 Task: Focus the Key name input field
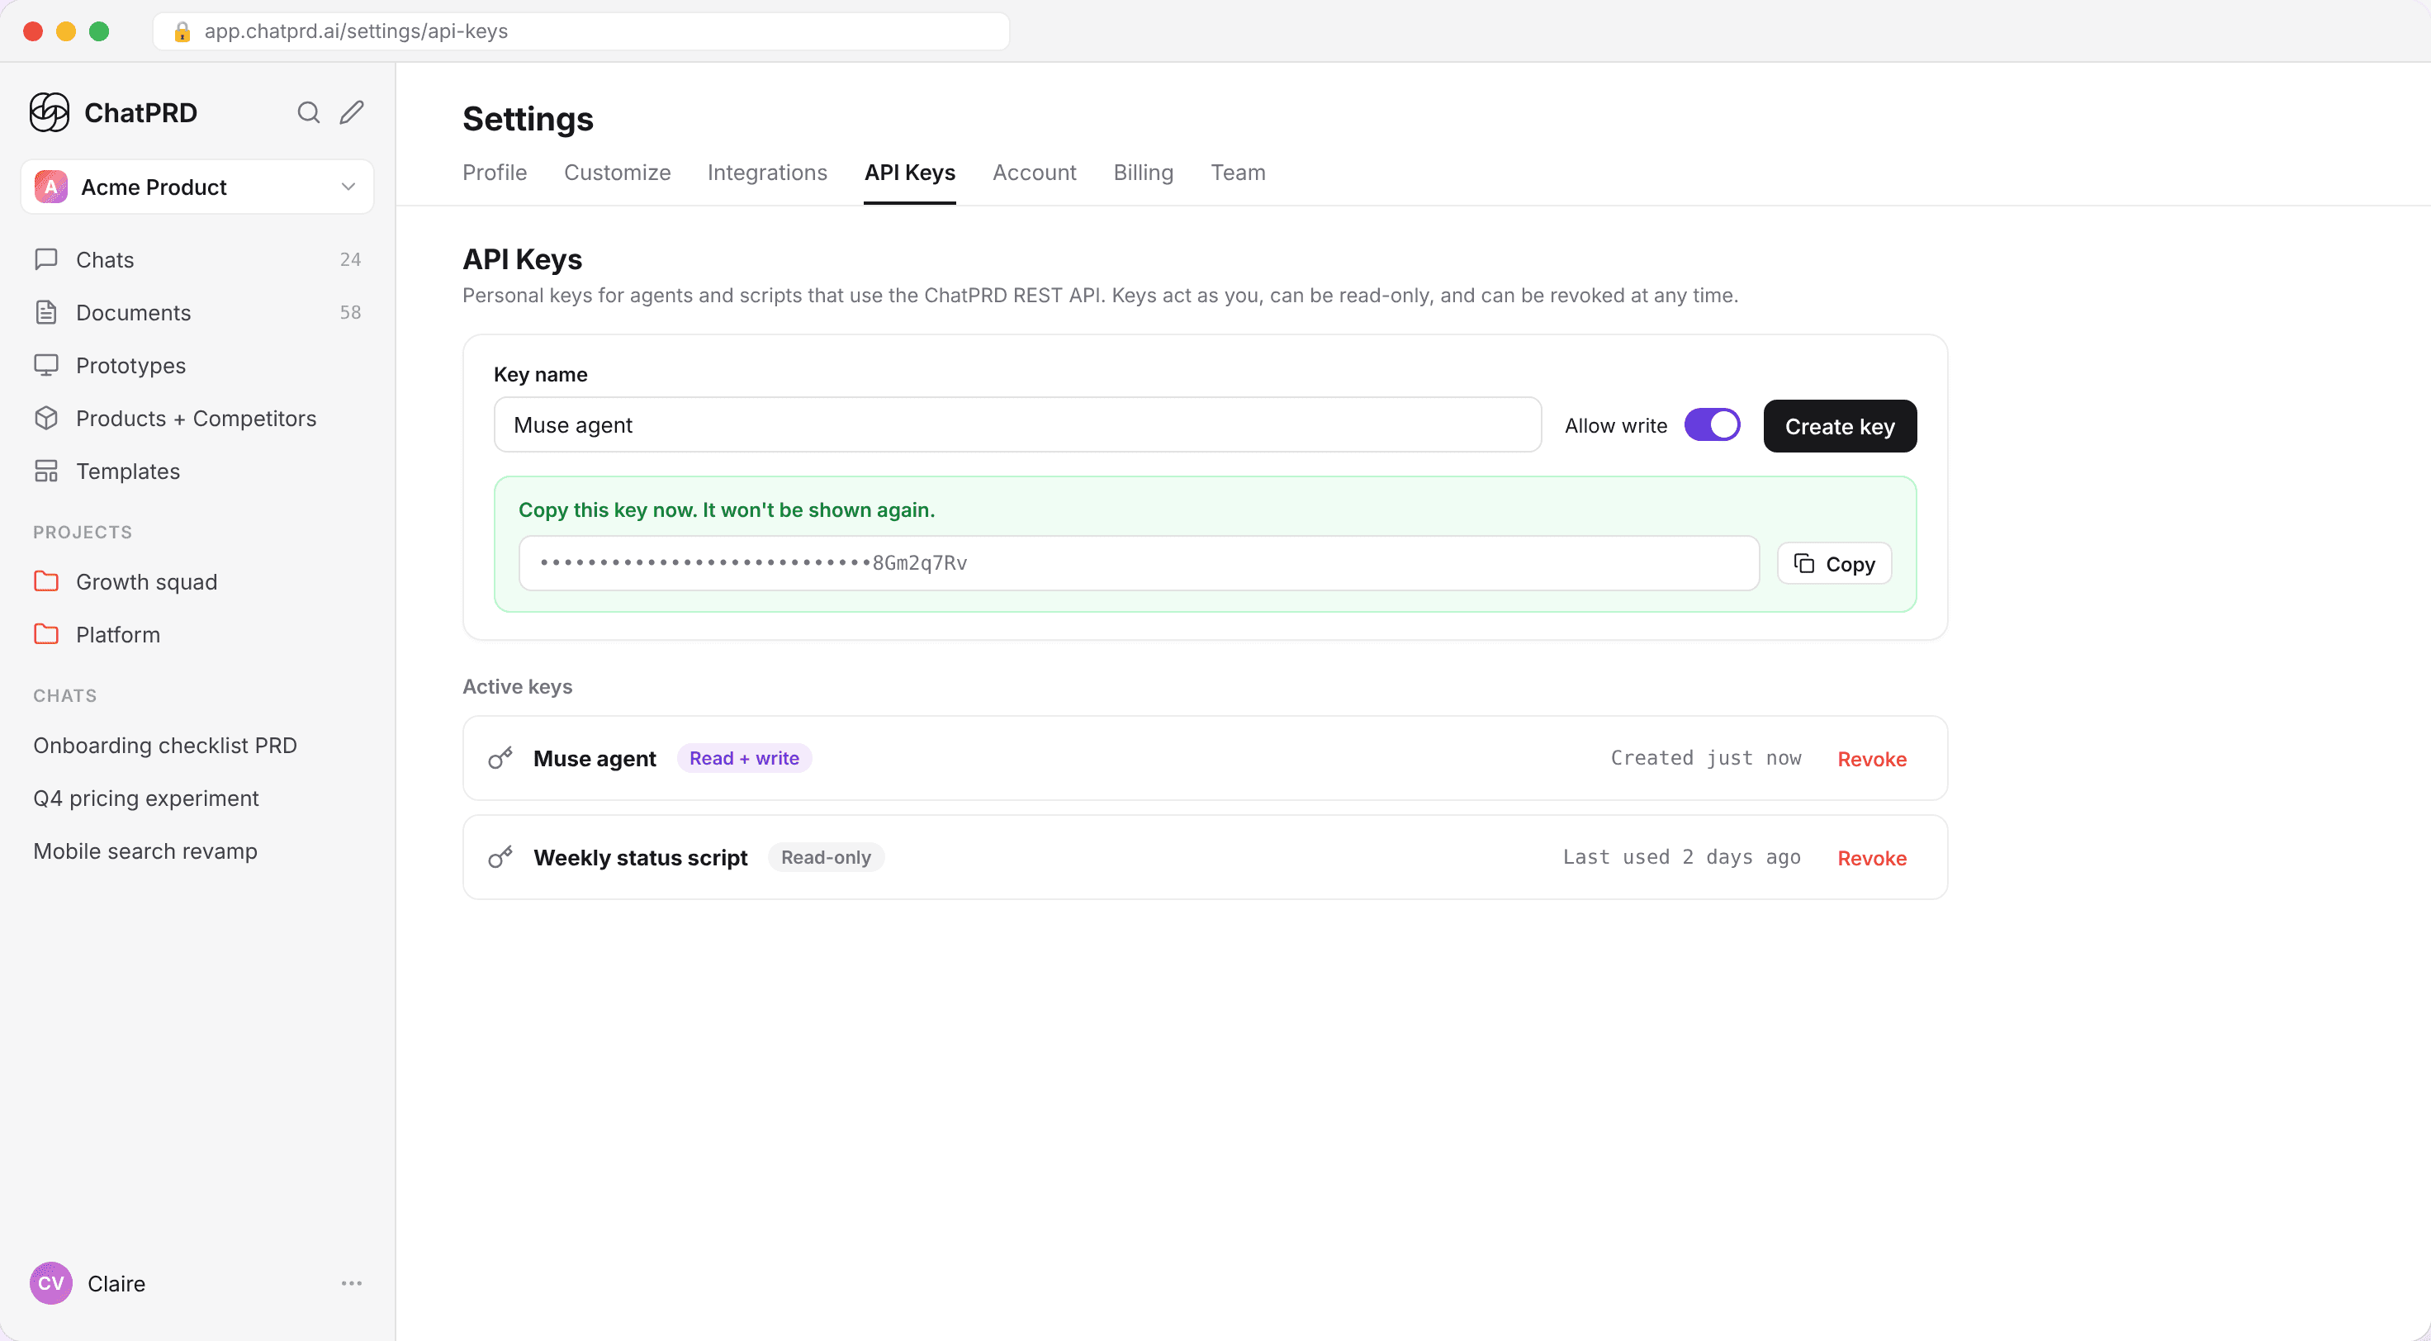[1017, 424]
